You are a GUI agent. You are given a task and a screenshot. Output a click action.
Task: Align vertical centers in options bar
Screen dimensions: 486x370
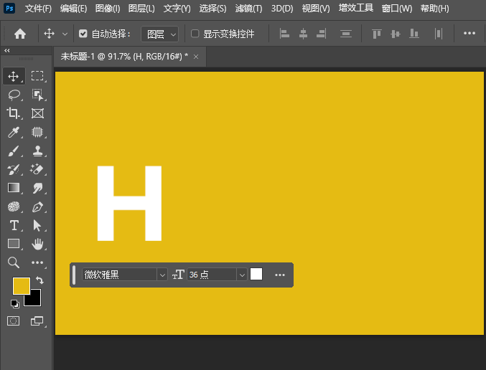396,34
